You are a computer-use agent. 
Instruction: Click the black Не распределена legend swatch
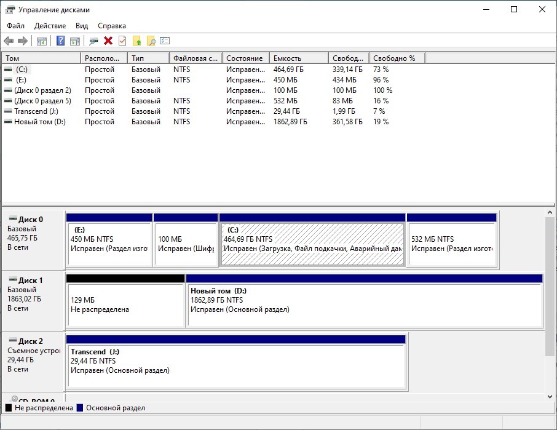(9, 408)
